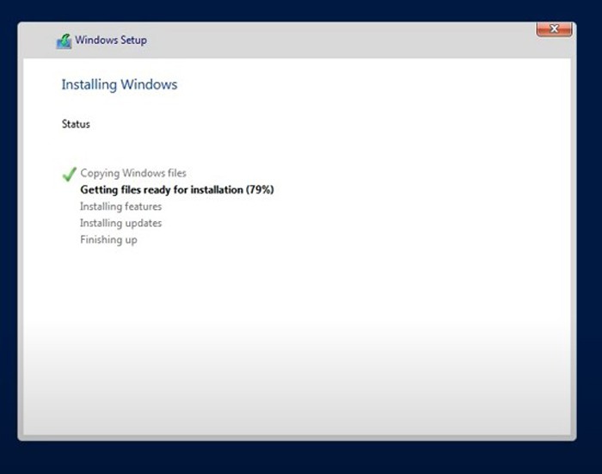Close the Windows Setup dialog
Image resolution: width=602 pixels, height=474 pixels.
tap(554, 29)
